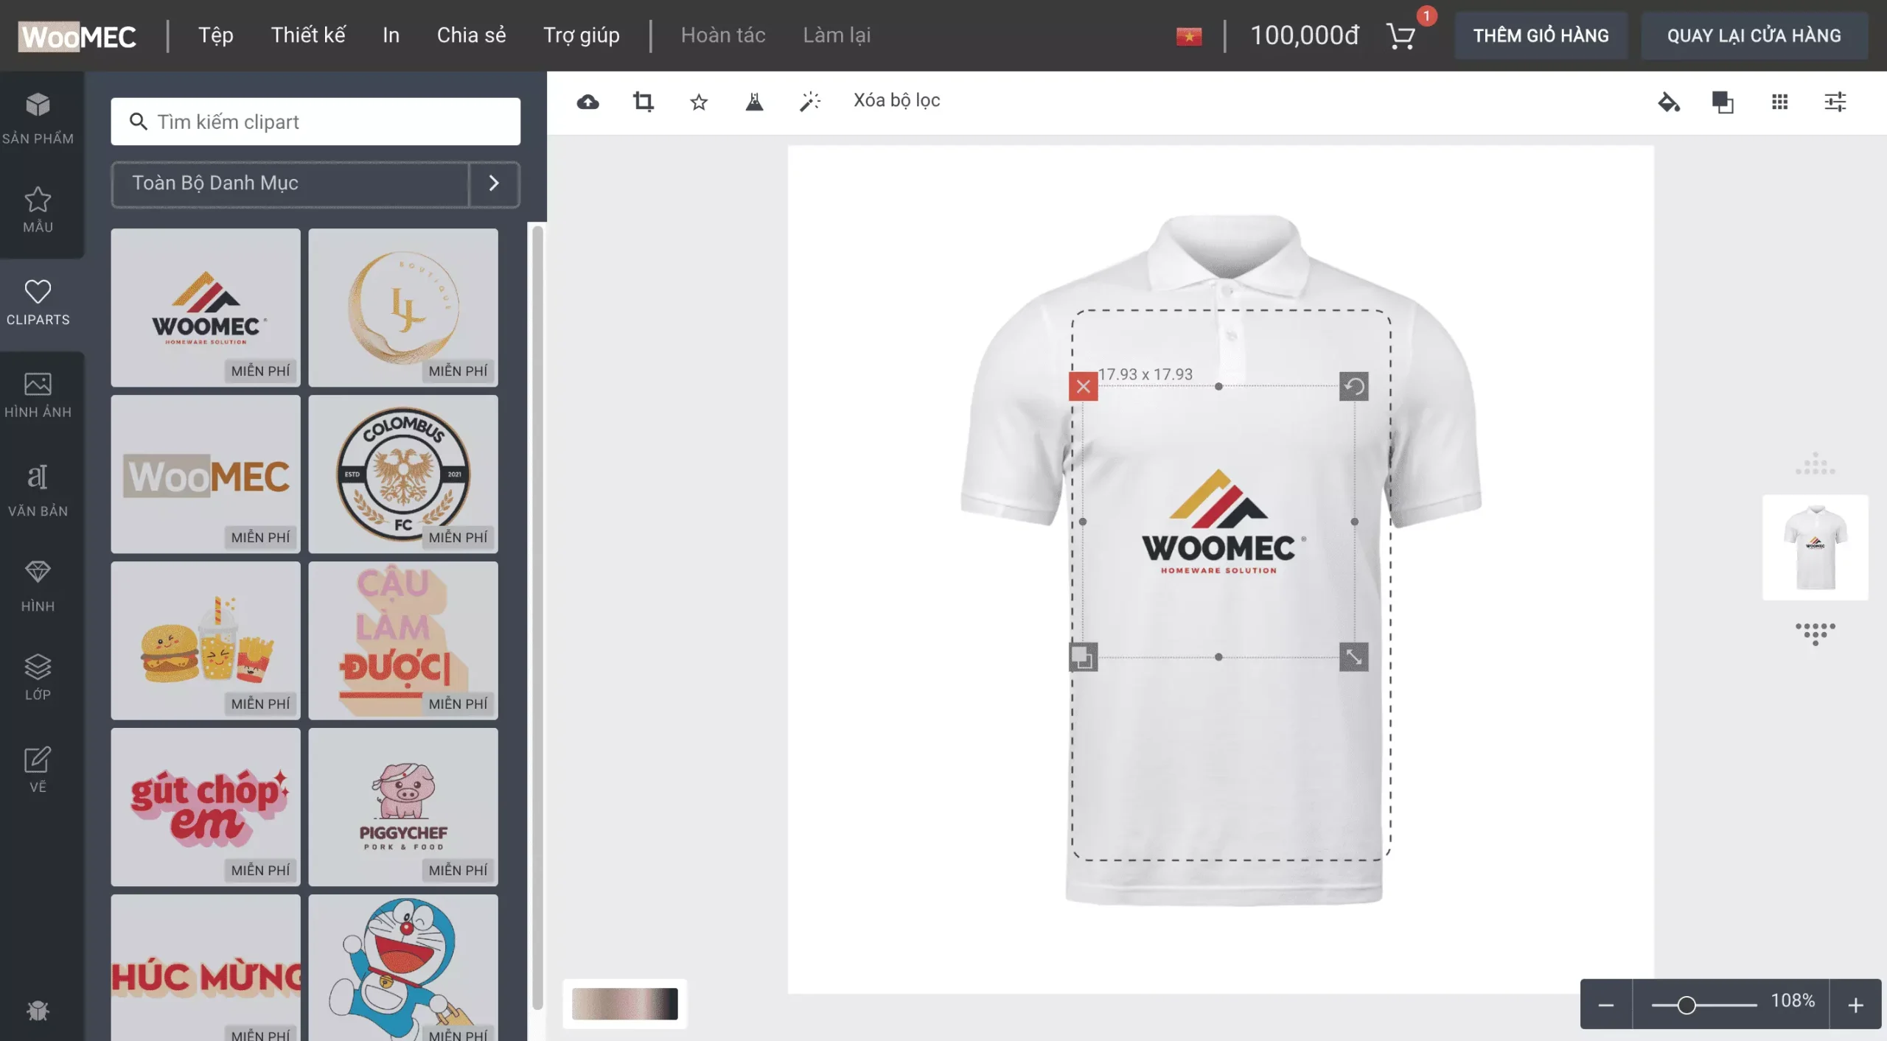Delete the selected logo with red X
This screenshot has height=1041, width=1887.
click(1083, 386)
